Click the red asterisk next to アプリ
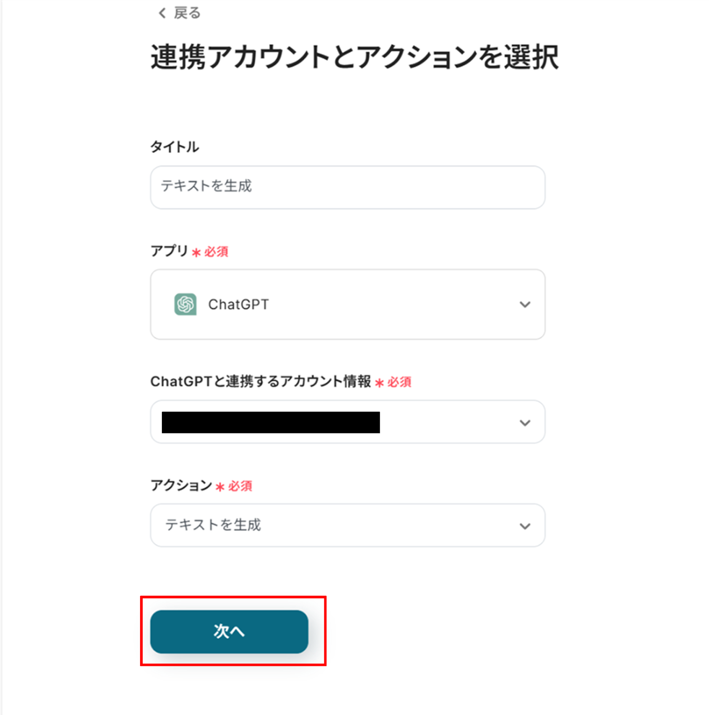The width and height of the screenshot is (709, 715). tap(196, 252)
